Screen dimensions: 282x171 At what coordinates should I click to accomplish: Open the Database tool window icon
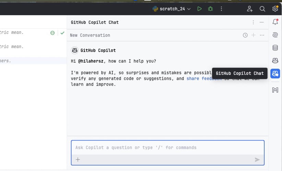(x=275, y=48)
